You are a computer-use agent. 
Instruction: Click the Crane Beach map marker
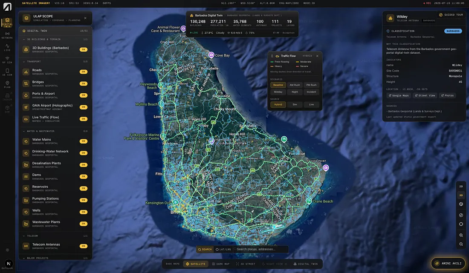click(309, 201)
